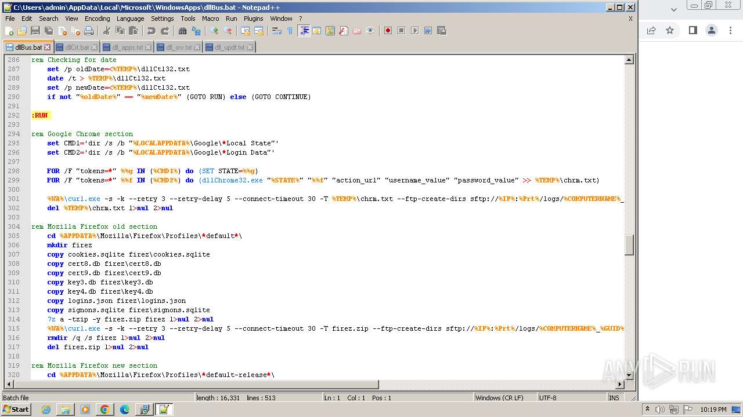This screenshot has height=417, width=743.
Task: Click the Copy toolbar icon
Action: pos(120,31)
